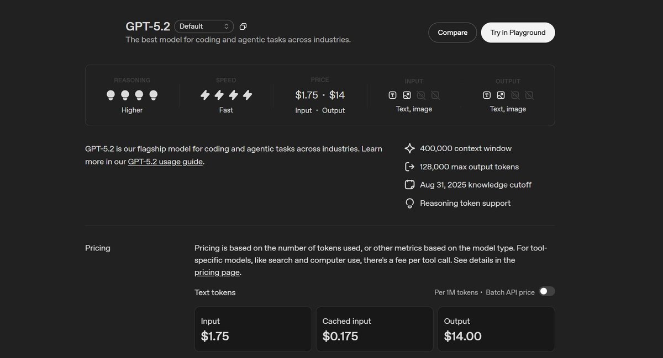
Task: Click the knowledge cutoff calendar icon
Action: [409, 185]
